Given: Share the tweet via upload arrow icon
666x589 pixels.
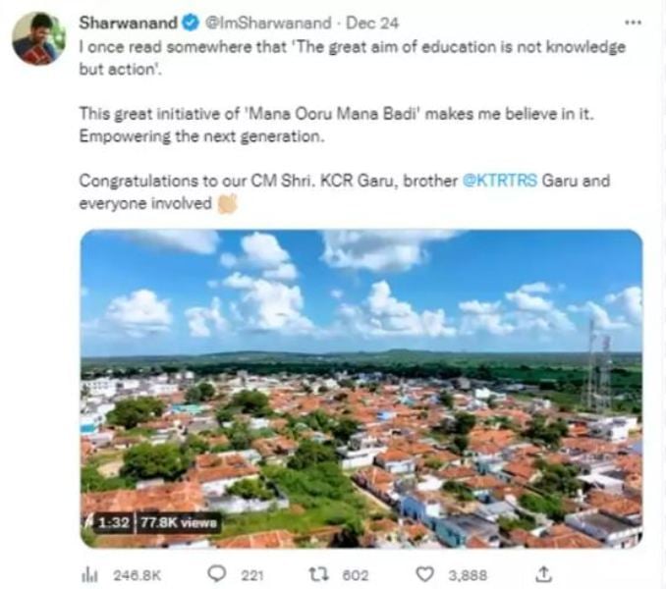Looking at the screenshot, I should pyautogui.click(x=546, y=573).
